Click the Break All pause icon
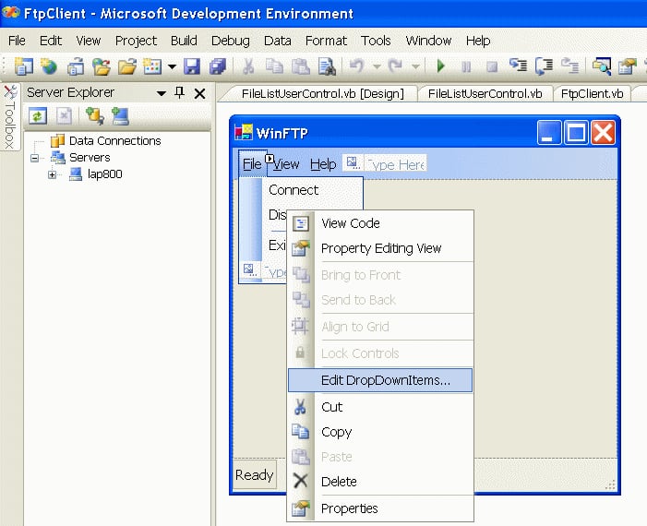 coord(466,66)
